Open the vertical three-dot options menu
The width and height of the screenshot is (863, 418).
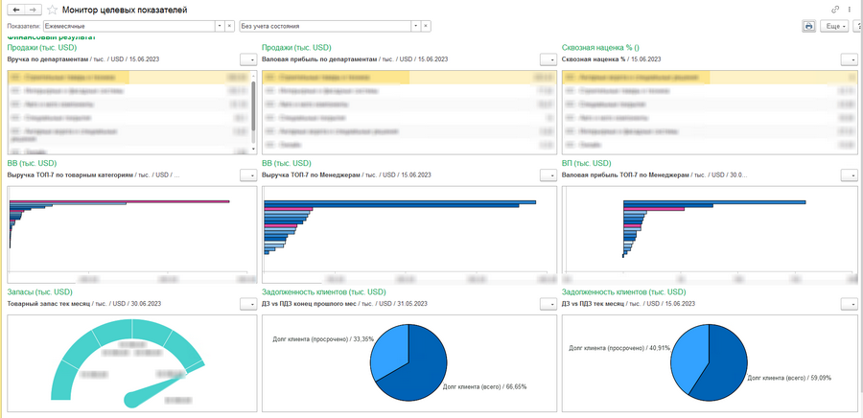pos(850,10)
